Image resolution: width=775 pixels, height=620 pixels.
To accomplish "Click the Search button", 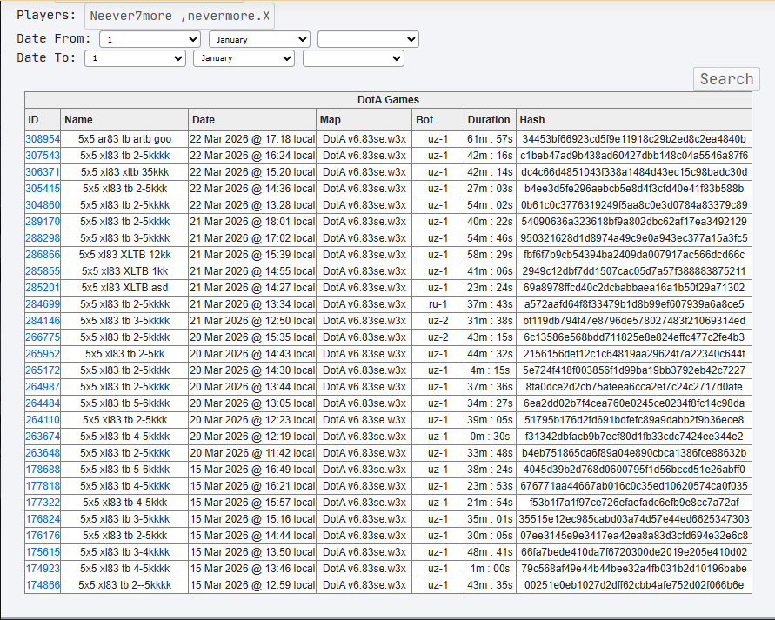I will point(726,79).
